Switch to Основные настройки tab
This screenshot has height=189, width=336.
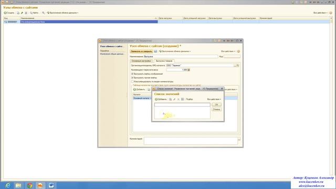pyautogui.click(x=141, y=61)
